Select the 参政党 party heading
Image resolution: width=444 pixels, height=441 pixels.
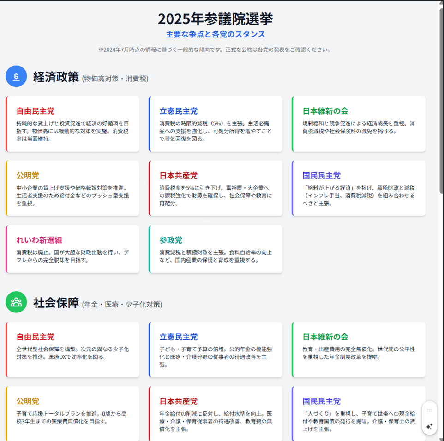tap(171, 240)
